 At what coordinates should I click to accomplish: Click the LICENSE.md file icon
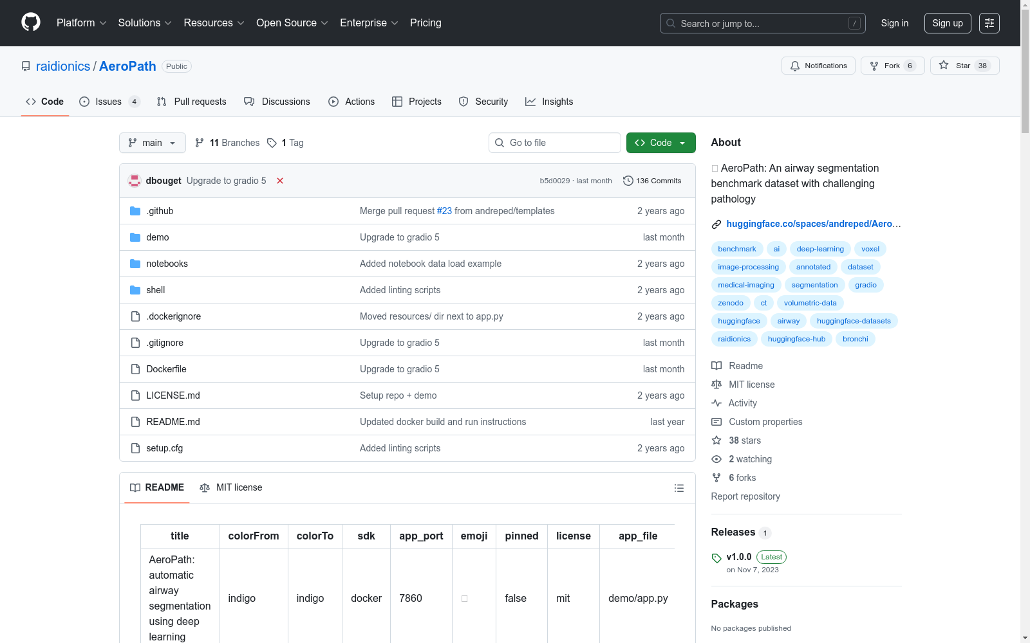pyautogui.click(x=135, y=395)
